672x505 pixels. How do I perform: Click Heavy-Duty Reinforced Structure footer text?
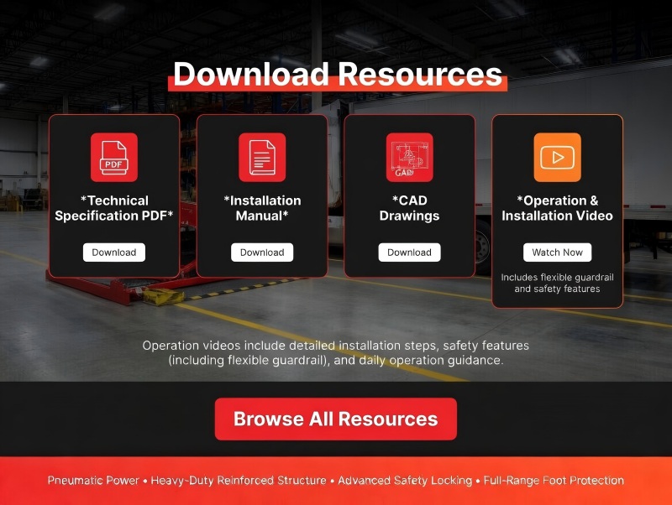point(239,481)
